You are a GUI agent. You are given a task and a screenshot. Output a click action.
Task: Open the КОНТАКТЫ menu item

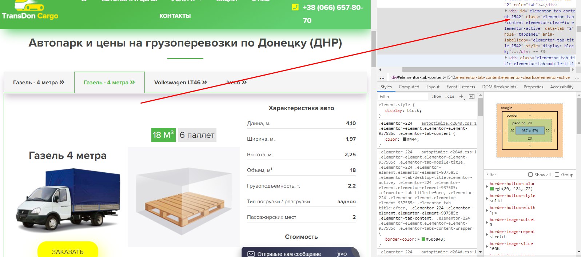(175, 16)
